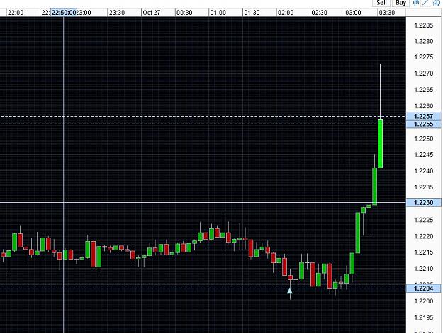Click the 02:00 time axis label
443x333 pixels.
(x=286, y=13)
